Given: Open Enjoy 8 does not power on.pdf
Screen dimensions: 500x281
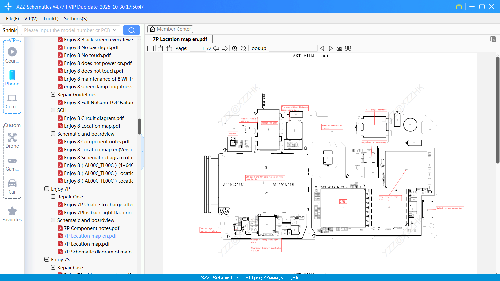Looking at the screenshot, I should 98,63.
